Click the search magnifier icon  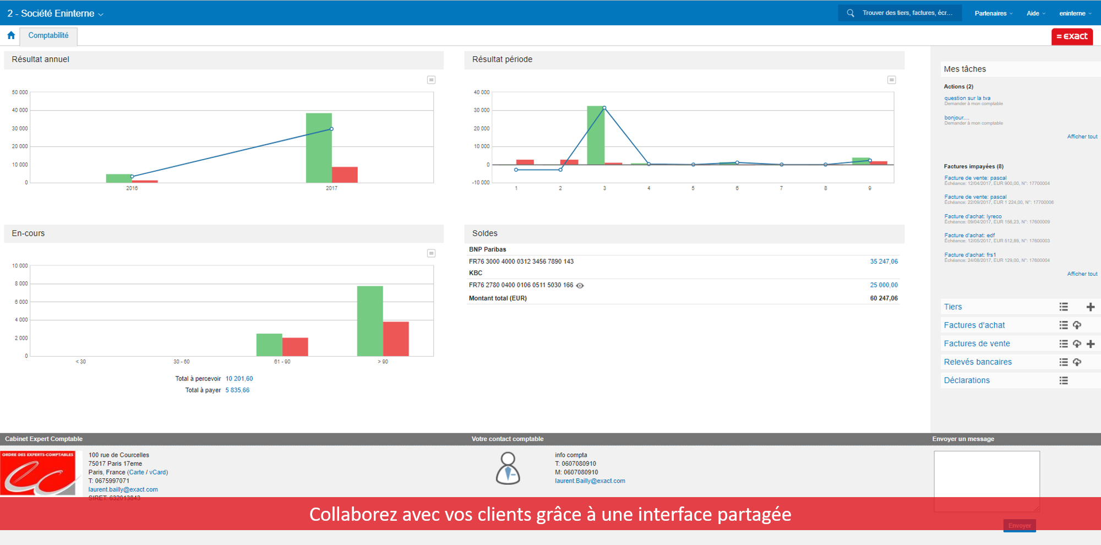click(851, 13)
